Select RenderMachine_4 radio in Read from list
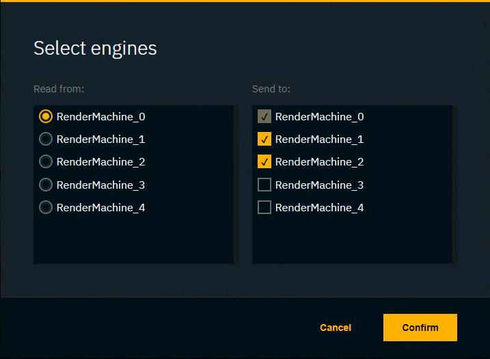The image size is (490, 359). click(x=46, y=207)
